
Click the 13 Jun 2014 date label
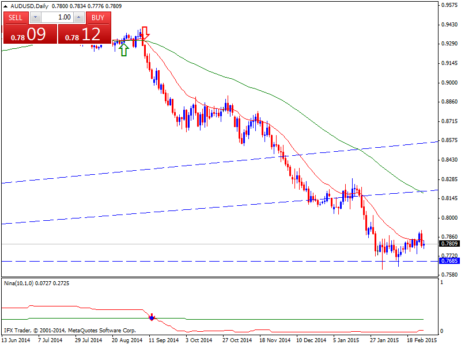[16, 340]
